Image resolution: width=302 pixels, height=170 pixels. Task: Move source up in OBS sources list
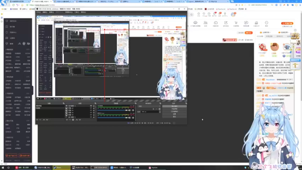77,120
